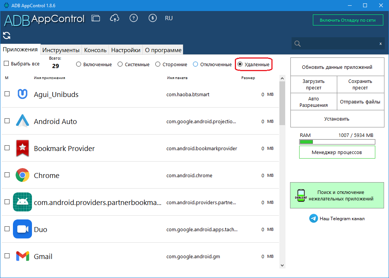Switch to the Инструменты tab
389x278 pixels.
pos(61,50)
